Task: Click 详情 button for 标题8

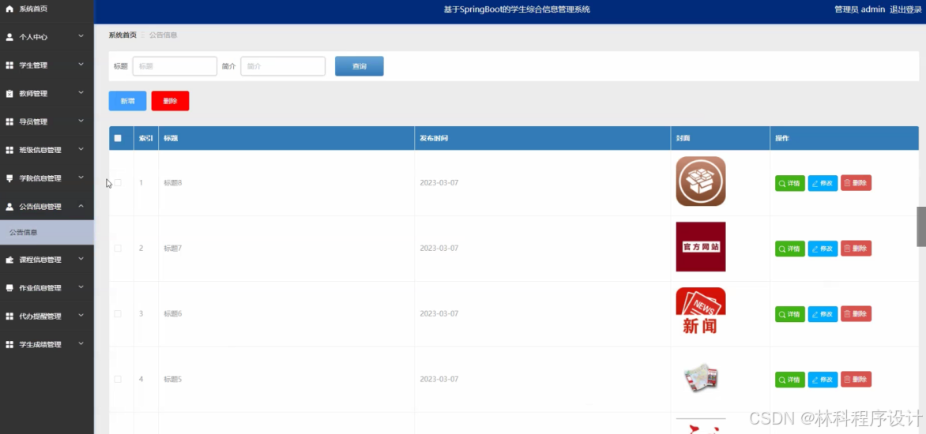Action: coord(789,183)
